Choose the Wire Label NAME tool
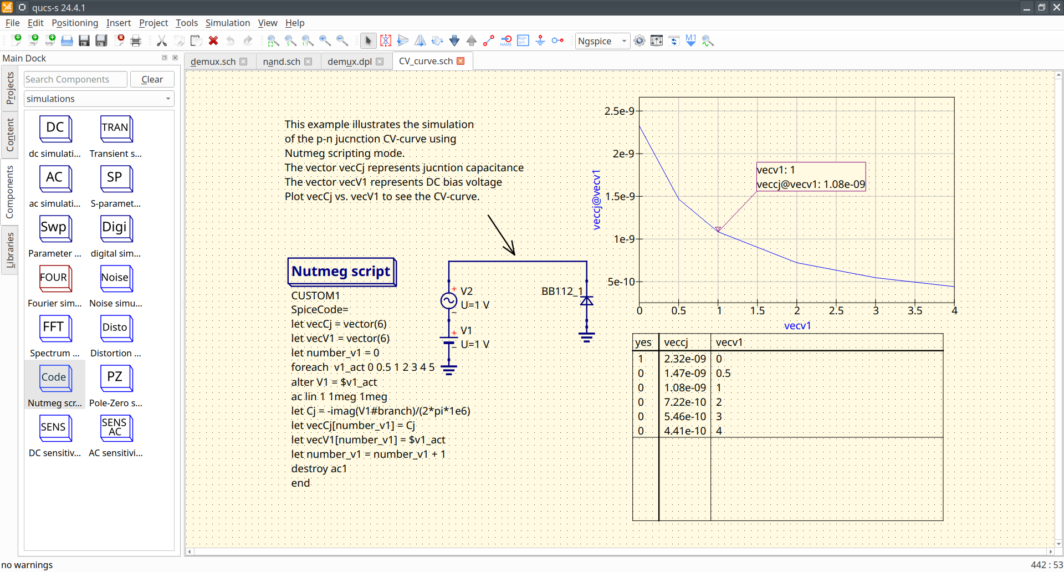The width and height of the screenshot is (1064, 572). click(506, 41)
